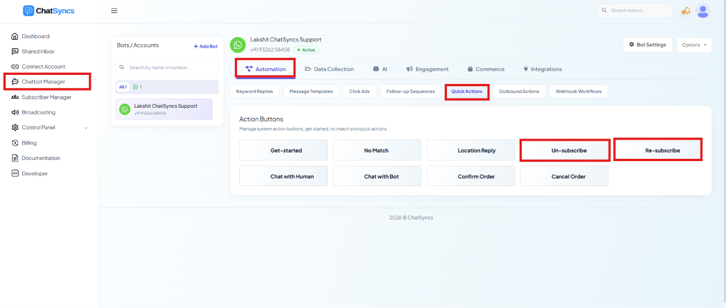
Task: Click the Add Bot link
Action: tap(205, 47)
